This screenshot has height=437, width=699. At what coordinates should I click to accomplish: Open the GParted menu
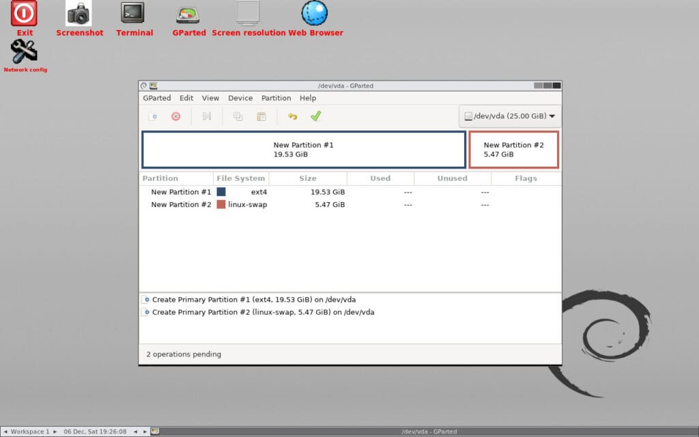point(157,98)
